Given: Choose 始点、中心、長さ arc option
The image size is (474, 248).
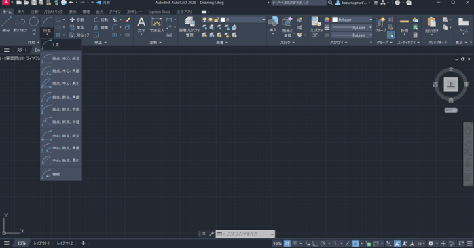Looking at the screenshot, I should tap(60, 83).
